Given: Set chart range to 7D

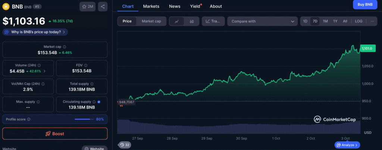Looking at the screenshot, I should pos(315,21).
